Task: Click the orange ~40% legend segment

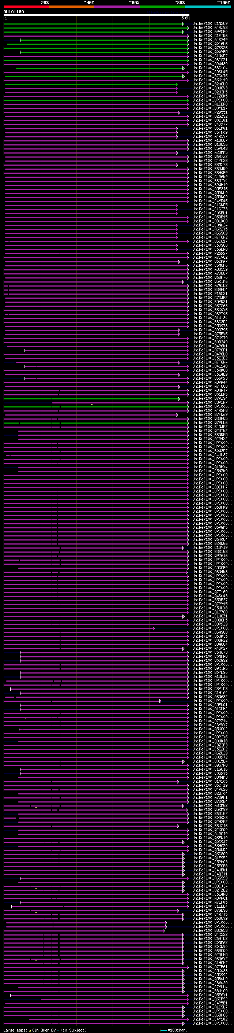Action: point(72,7)
